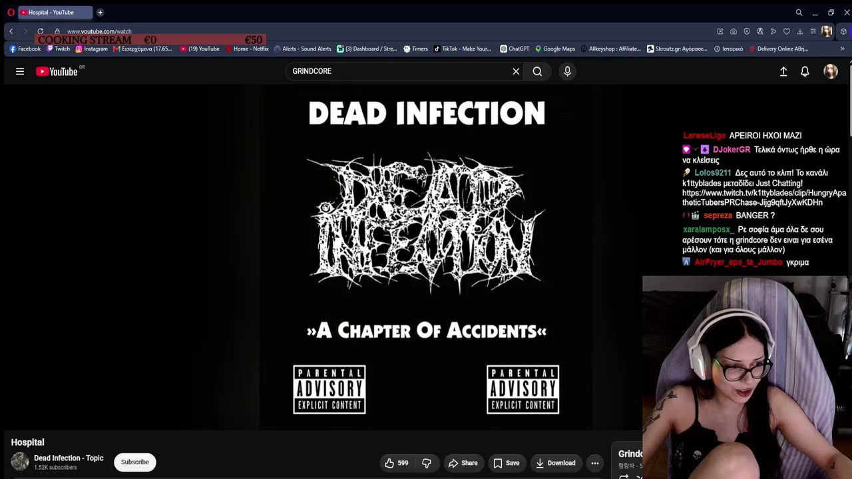Click the video title Hospital
The image size is (852, 479).
pyautogui.click(x=27, y=442)
